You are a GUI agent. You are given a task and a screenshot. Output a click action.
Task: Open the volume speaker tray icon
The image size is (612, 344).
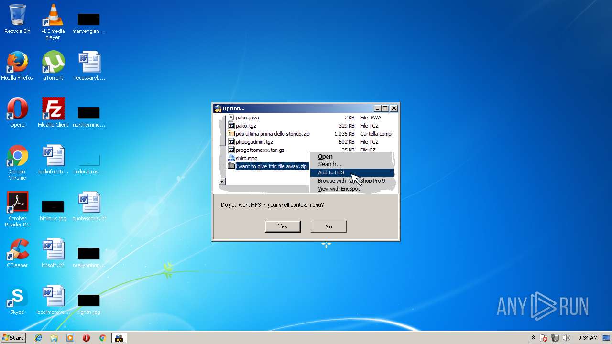point(567,338)
